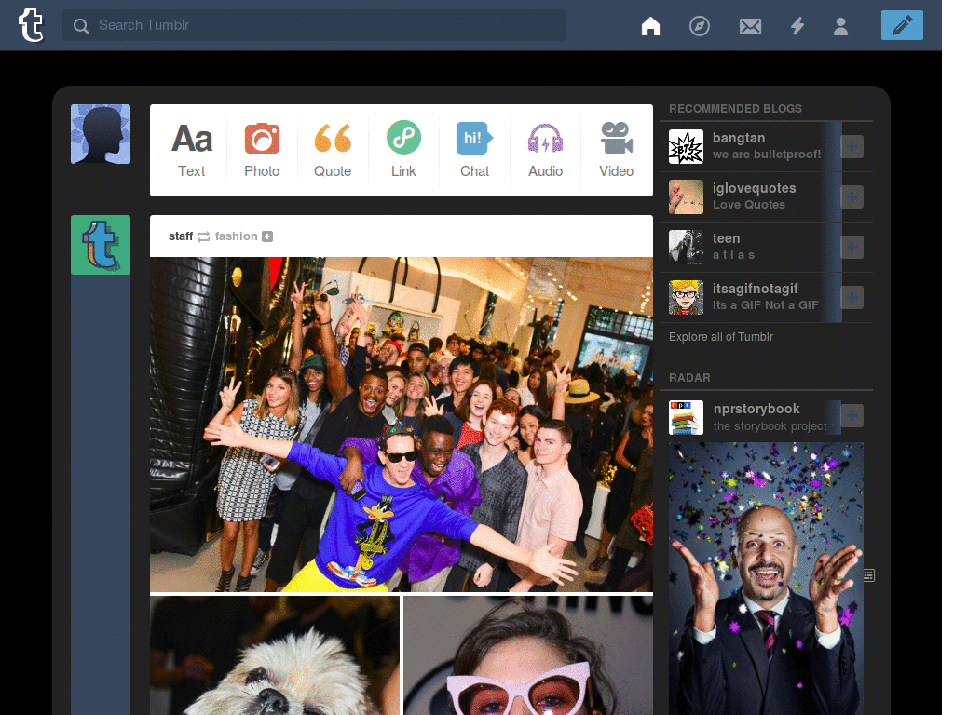Go to the Home dashboard icon
The height and width of the screenshot is (715, 954).
point(650,26)
